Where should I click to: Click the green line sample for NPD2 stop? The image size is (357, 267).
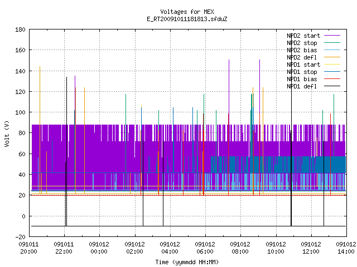coord(332,43)
